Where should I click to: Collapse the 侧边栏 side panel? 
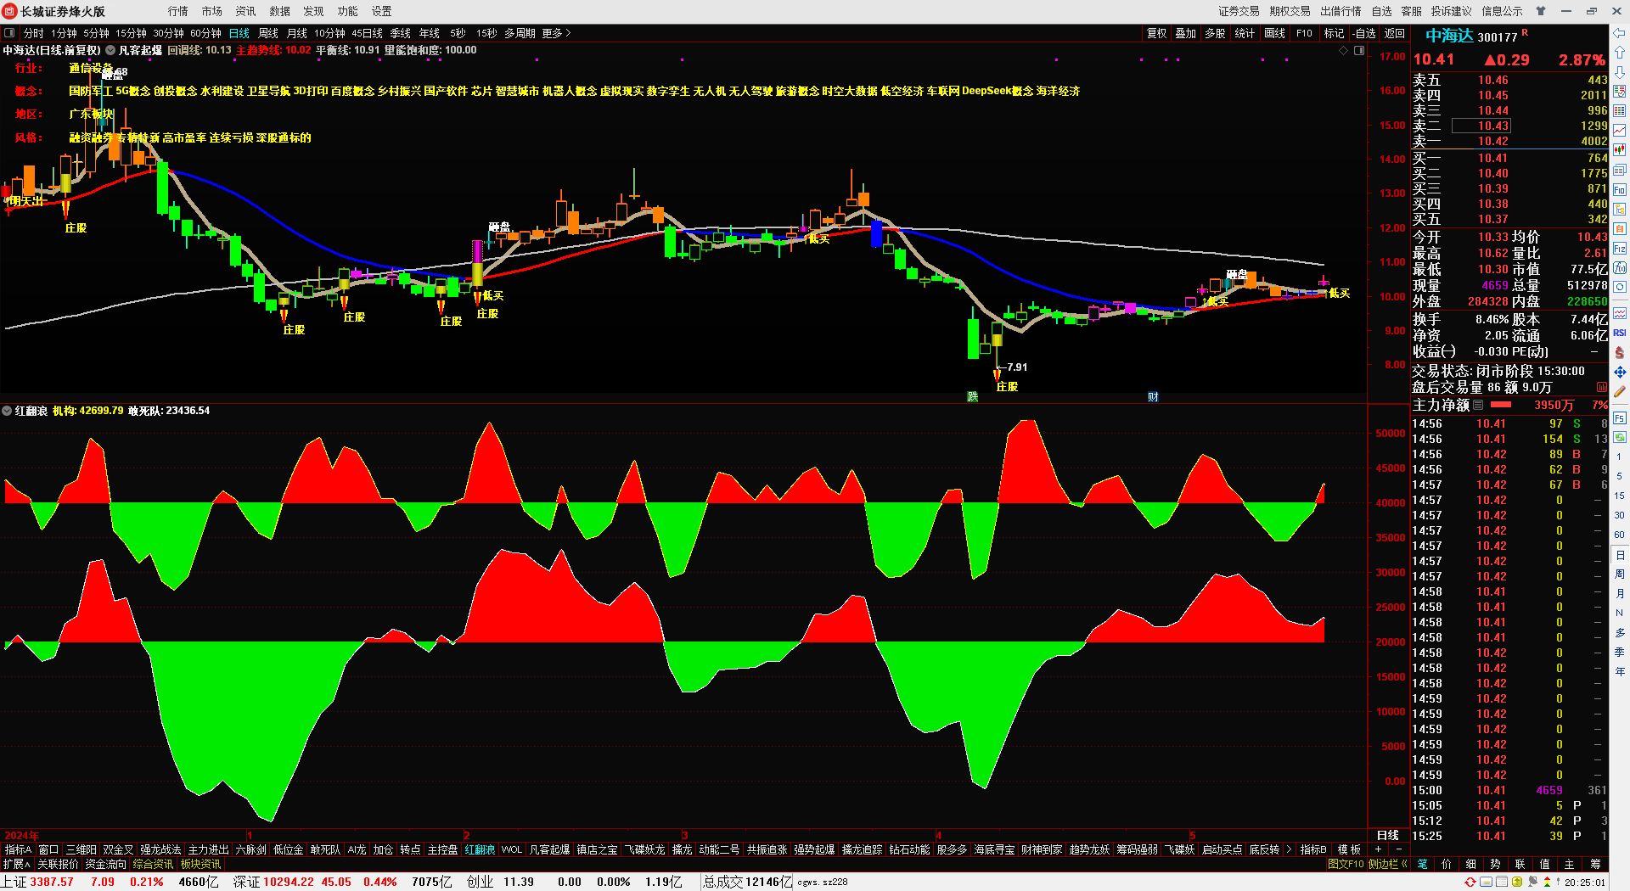point(1388,864)
